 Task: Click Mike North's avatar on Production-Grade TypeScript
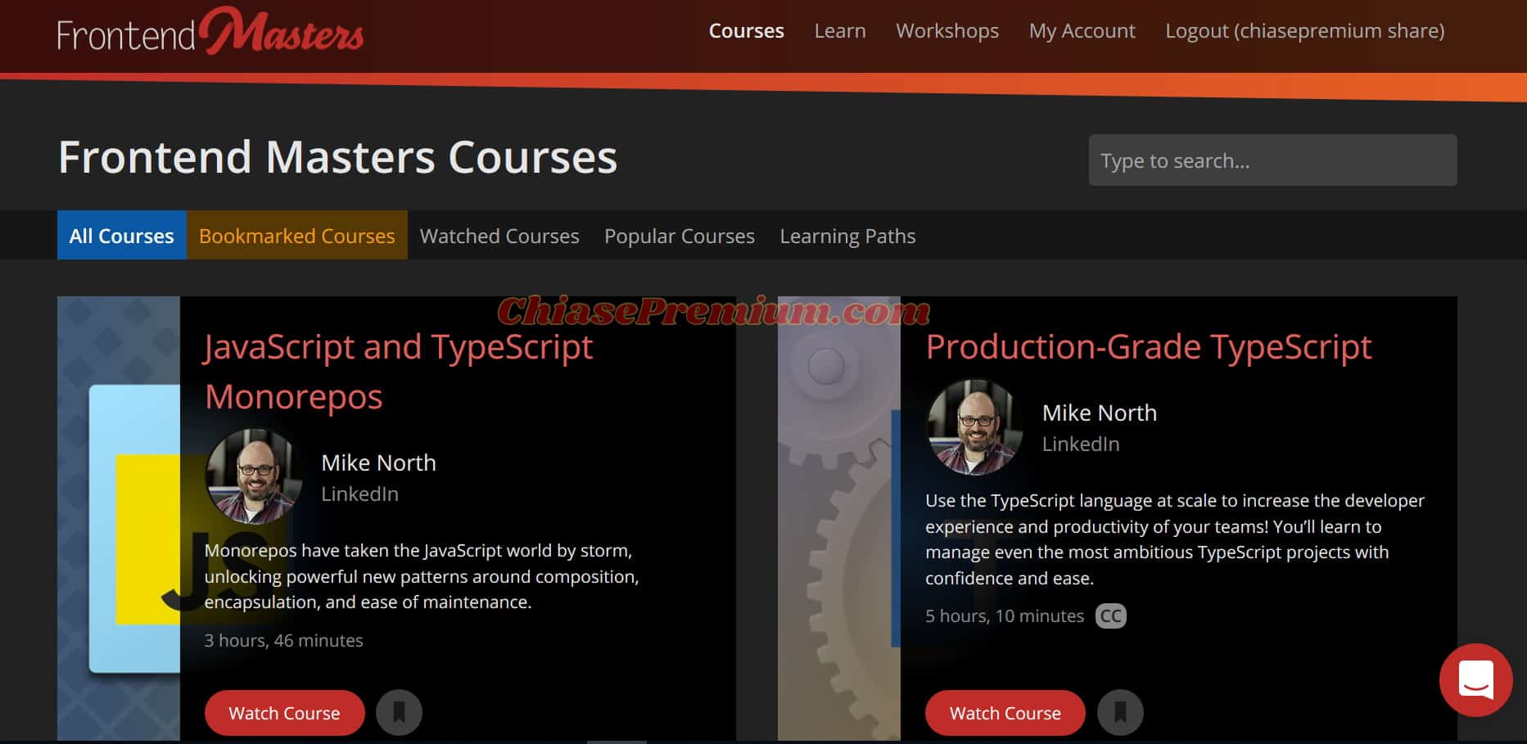(x=974, y=426)
